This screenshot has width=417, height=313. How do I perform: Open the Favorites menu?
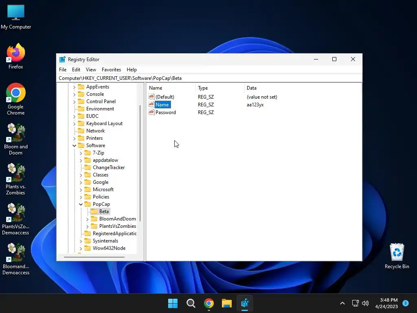pos(111,69)
